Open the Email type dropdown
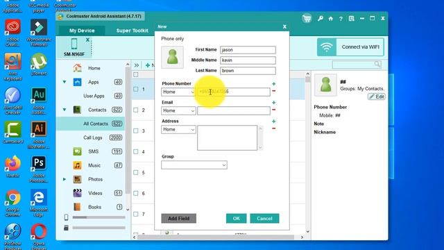The height and width of the screenshot is (250, 444). [178, 111]
